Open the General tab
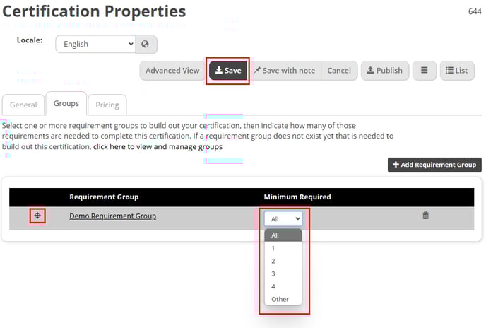This screenshot has height=328, width=486. [23, 105]
